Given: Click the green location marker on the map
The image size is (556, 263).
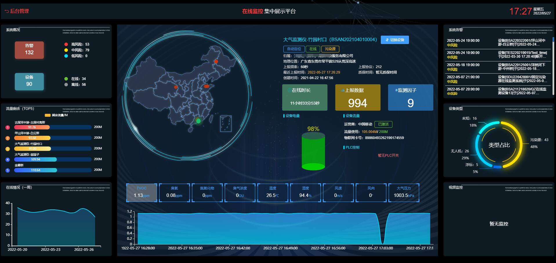Looking at the screenshot, I should click(x=198, y=121).
